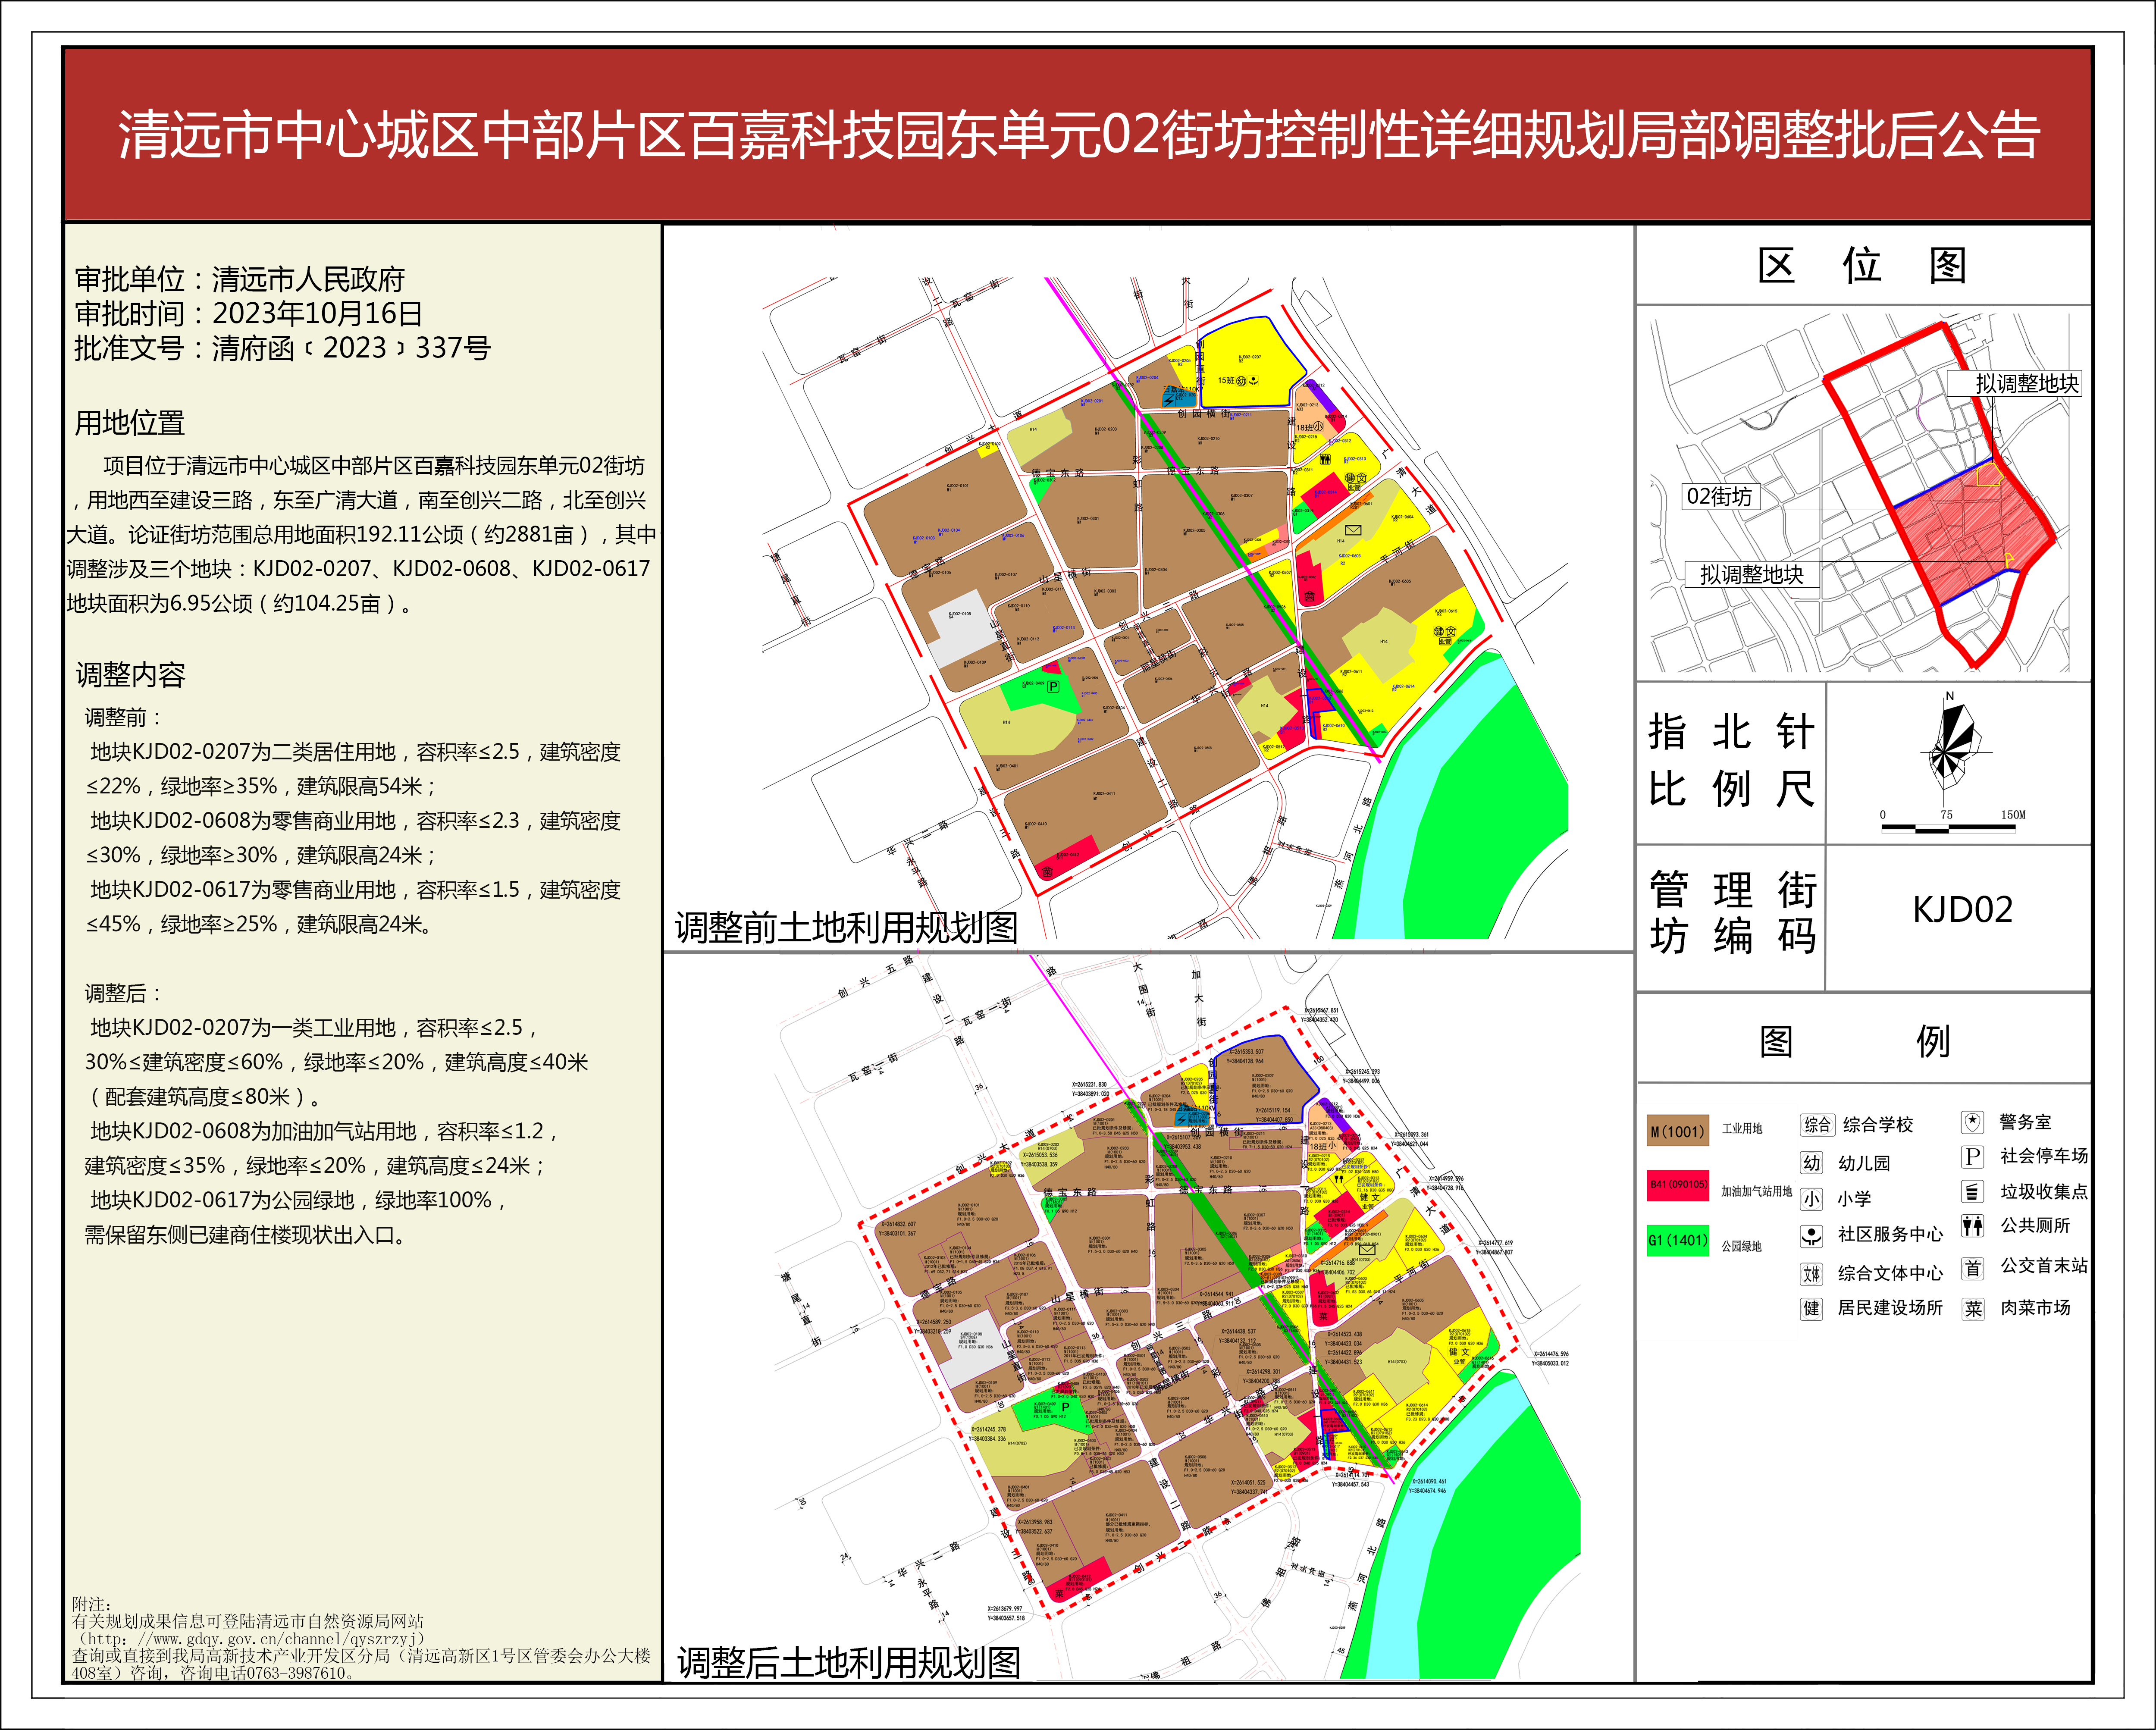Select the 社区服务中心 legend icon
Image resolution: width=2156 pixels, height=1730 pixels.
point(1811,1236)
